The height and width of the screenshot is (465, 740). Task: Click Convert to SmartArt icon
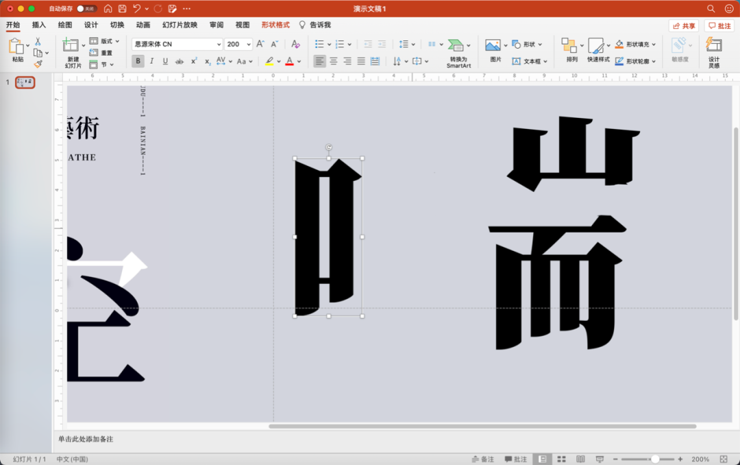click(x=456, y=45)
